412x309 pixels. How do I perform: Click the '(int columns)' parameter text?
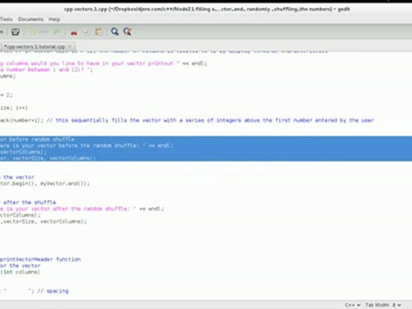[20, 272]
